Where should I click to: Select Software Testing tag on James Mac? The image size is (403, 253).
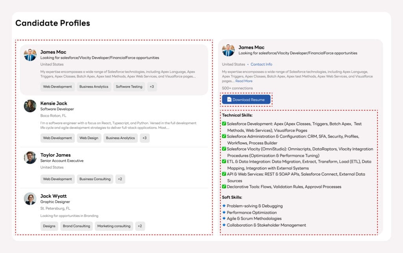[x=129, y=87]
